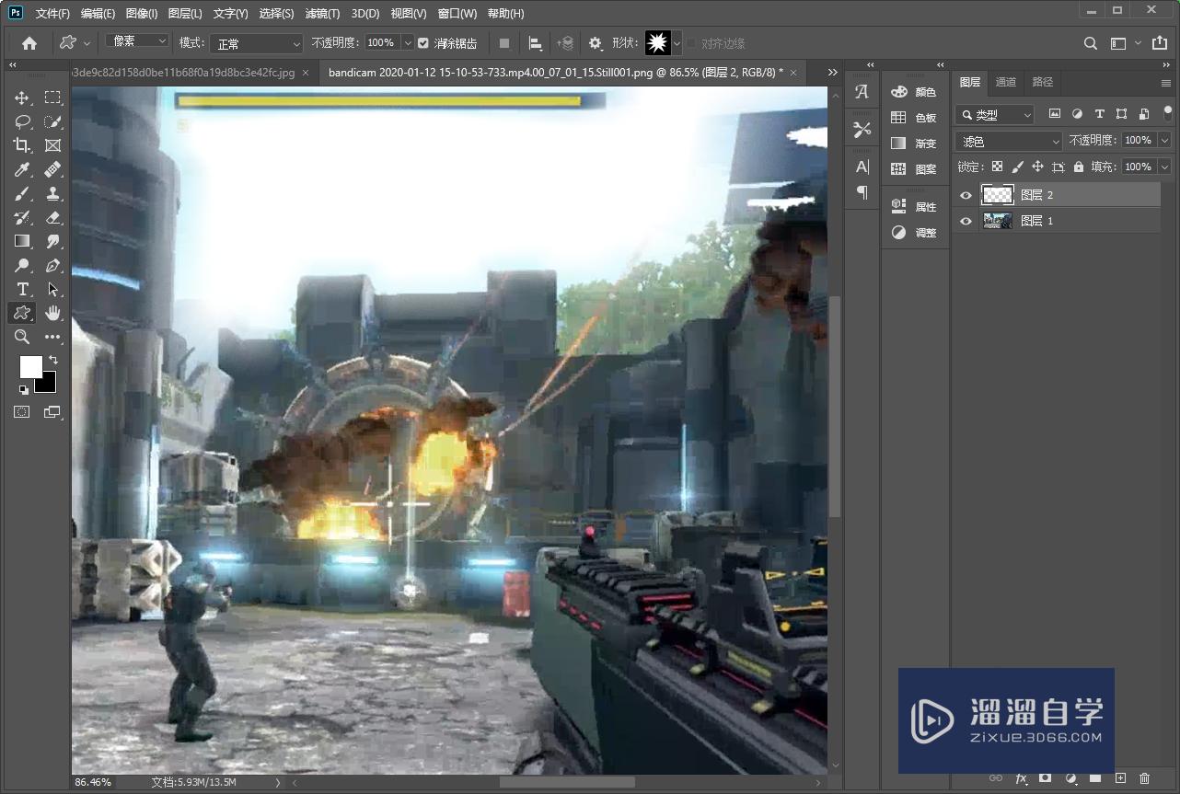The image size is (1180, 794).
Task: Toggle lock image pixels brush icon
Action: click(1017, 167)
